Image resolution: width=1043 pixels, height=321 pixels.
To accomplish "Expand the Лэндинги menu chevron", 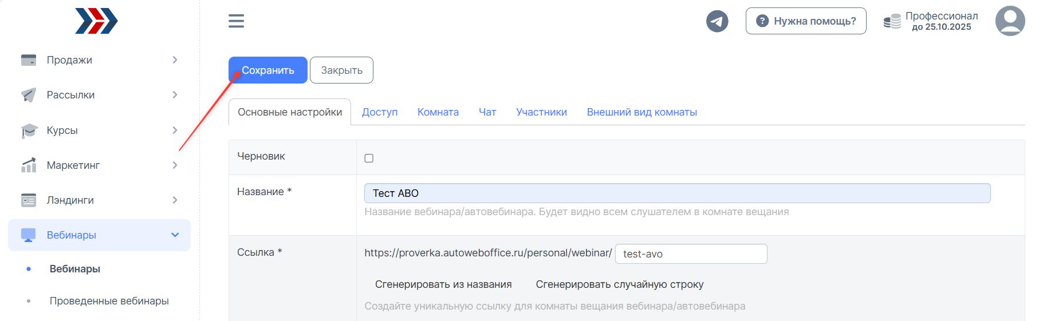I will point(175,200).
